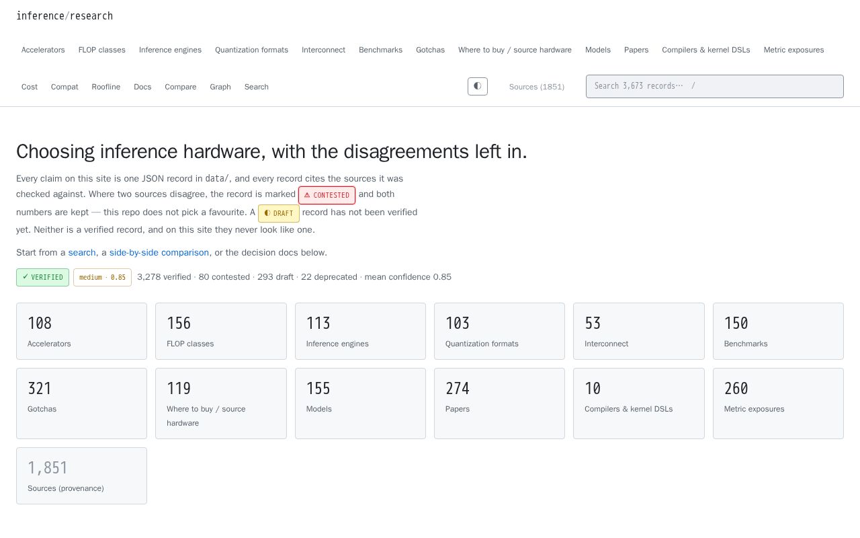Open the 103 Quantization formats card

[499, 331]
